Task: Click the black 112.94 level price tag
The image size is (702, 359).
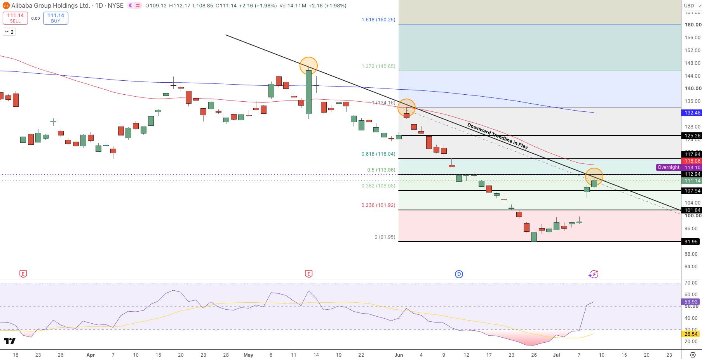Action: [x=692, y=174]
